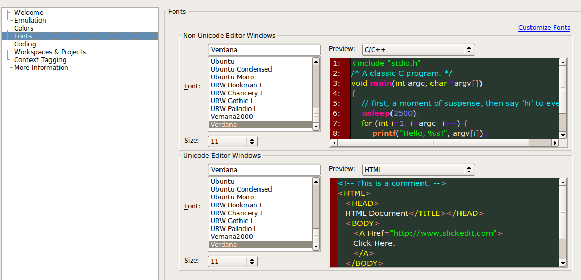Choose Verdana in Non-Unicode font list
Image resolution: width=581 pixels, height=280 pixels.
tap(261, 124)
